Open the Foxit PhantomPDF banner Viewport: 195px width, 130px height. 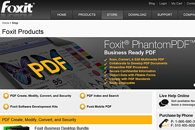pyautogui.click(x=97, y=63)
